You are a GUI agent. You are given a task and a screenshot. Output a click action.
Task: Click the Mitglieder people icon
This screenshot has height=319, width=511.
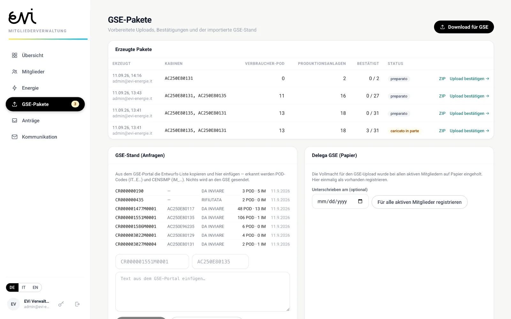14,72
